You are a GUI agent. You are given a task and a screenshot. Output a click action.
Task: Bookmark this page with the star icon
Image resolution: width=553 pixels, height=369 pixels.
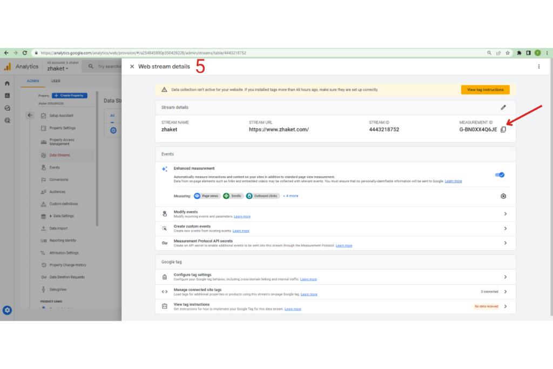coord(508,53)
